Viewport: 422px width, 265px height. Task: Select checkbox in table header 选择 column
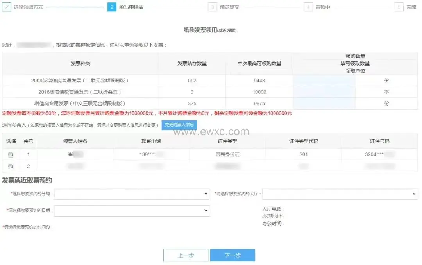pos(11,142)
